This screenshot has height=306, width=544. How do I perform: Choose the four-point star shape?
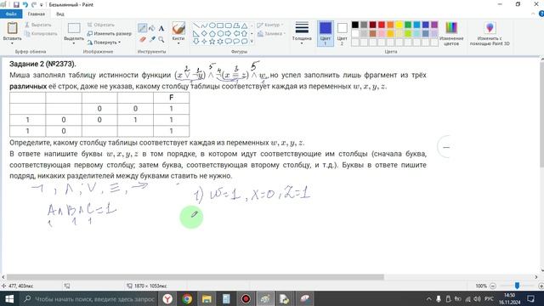pyautogui.click(x=204, y=42)
